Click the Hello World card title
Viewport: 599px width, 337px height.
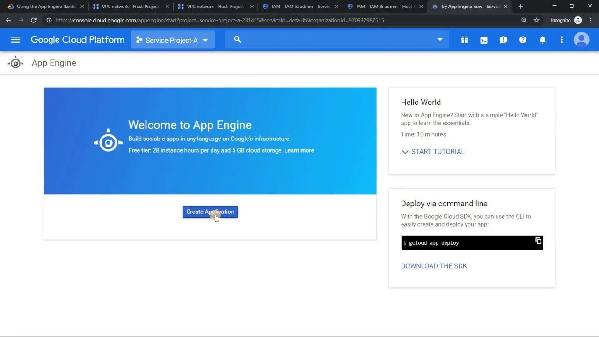(421, 102)
